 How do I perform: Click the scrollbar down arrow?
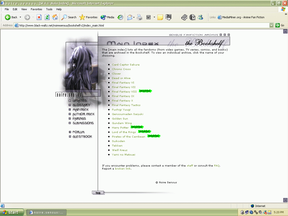click(x=285, y=200)
